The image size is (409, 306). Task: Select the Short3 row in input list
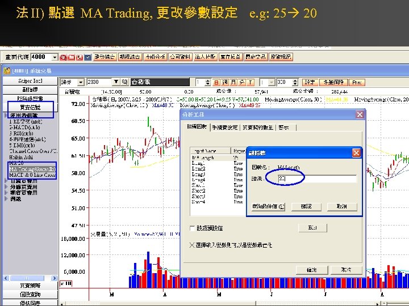(x=218, y=197)
